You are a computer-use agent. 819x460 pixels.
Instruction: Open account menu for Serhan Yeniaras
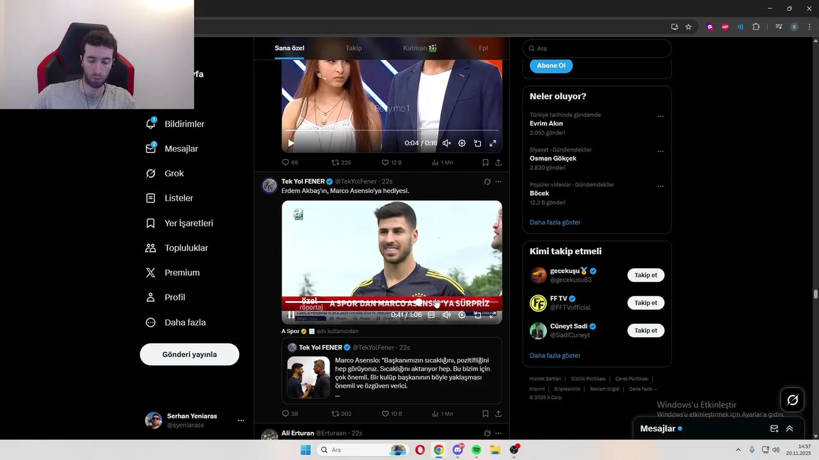click(x=195, y=420)
